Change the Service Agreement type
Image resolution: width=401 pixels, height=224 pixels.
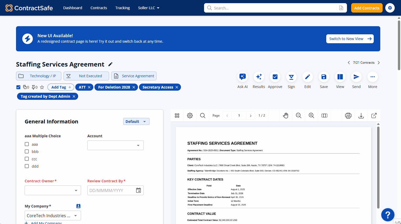[134, 76]
